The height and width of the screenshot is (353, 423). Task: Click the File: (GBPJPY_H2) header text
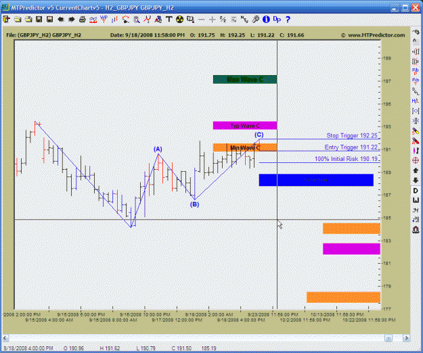44,35
